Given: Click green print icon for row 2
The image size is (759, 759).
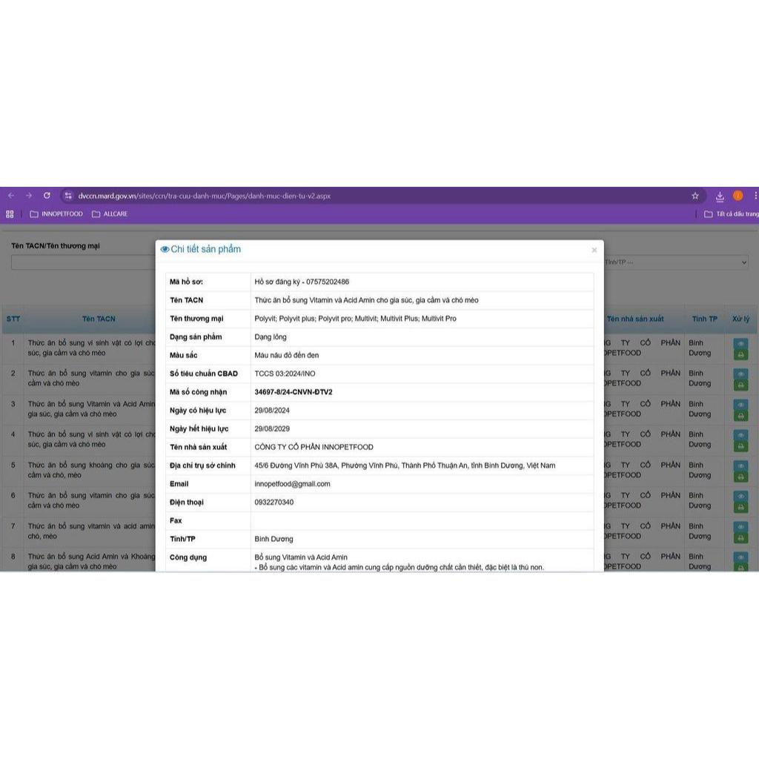Looking at the screenshot, I should pyautogui.click(x=740, y=385).
